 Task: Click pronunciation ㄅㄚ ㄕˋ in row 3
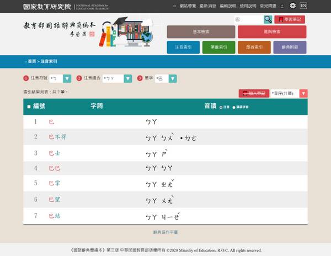click(157, 153)
